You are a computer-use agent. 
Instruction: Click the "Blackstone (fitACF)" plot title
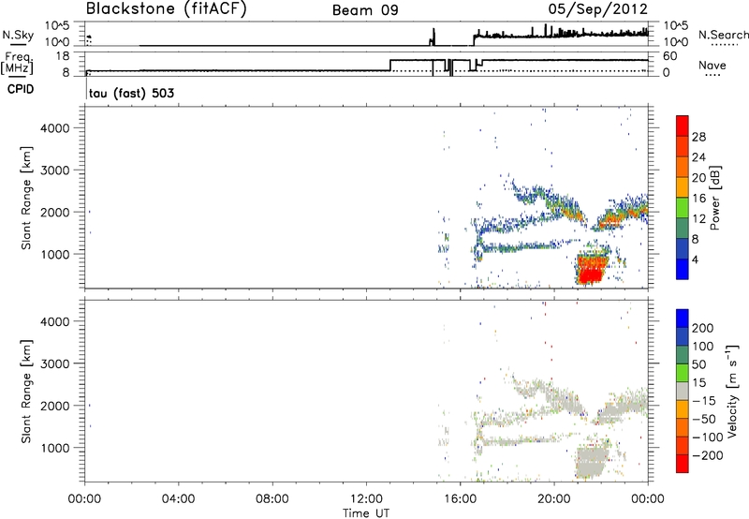pyautogui.click(x=166, y=8)
